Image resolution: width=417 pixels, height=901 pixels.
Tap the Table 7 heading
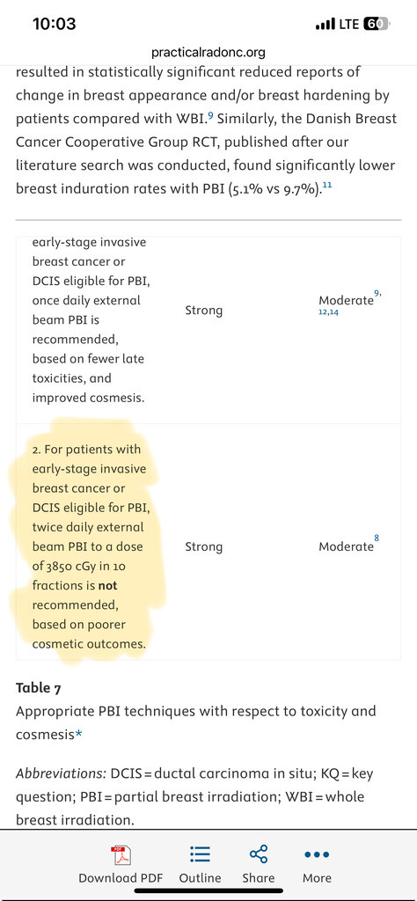[39, 687]
